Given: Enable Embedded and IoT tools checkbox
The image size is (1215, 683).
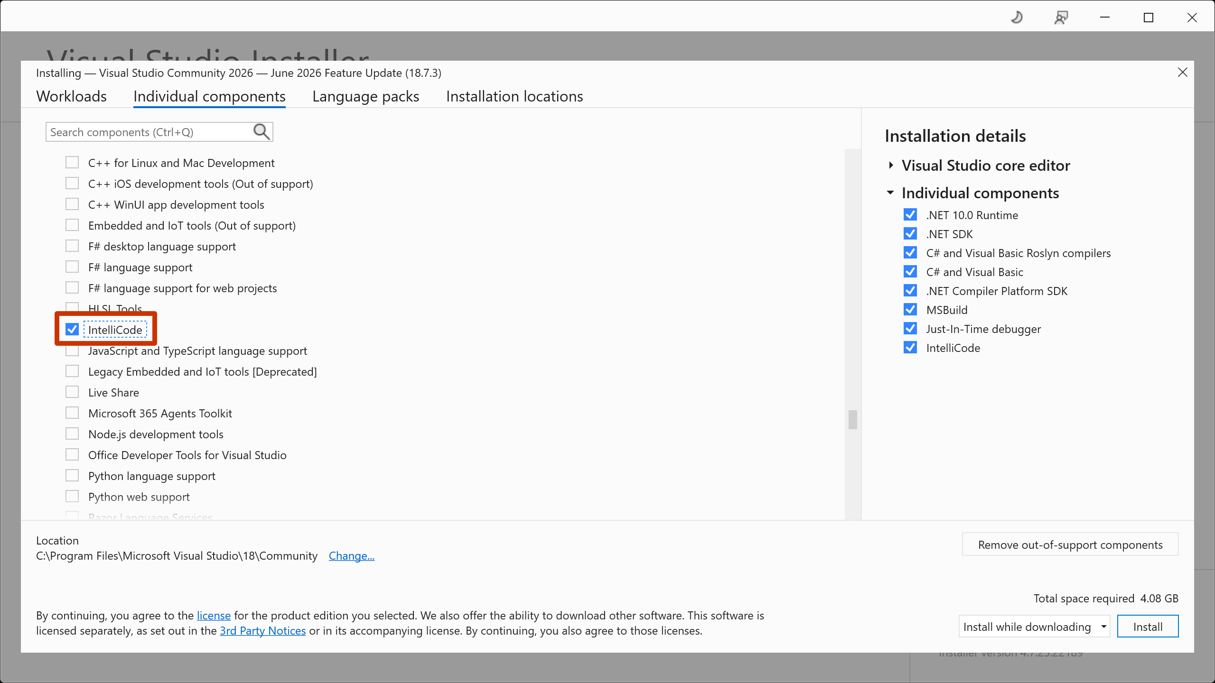Looking at the screenshot, I should (72, 225).
